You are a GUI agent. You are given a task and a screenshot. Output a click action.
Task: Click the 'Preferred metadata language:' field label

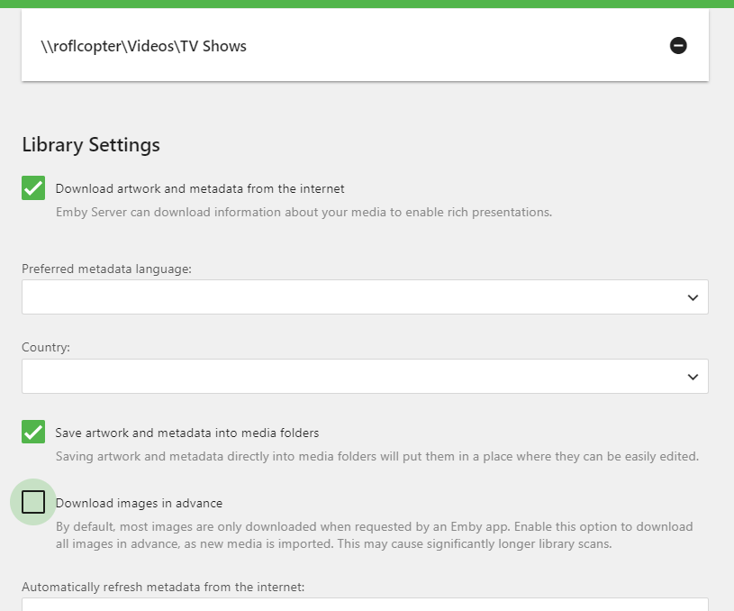pos(106,269)
